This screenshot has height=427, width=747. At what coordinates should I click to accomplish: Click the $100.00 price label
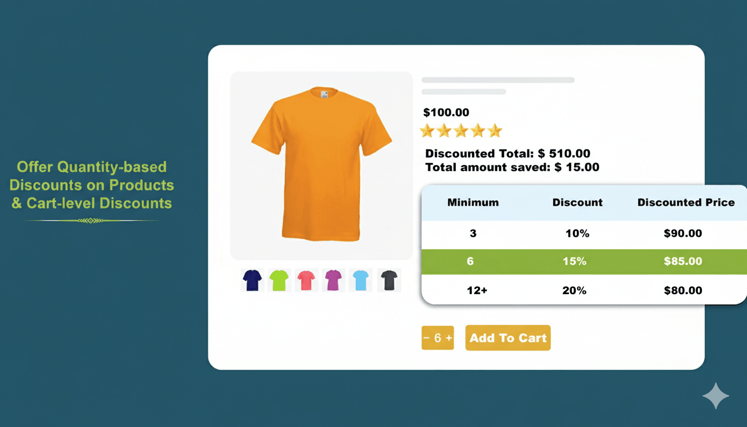pyautogui.click(x=446, y=112)
